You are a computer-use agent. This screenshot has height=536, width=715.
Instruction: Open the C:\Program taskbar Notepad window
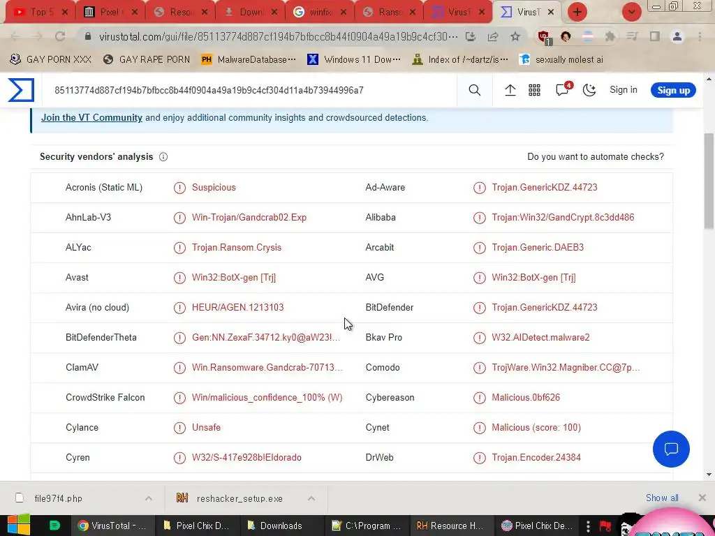[367, 526]
